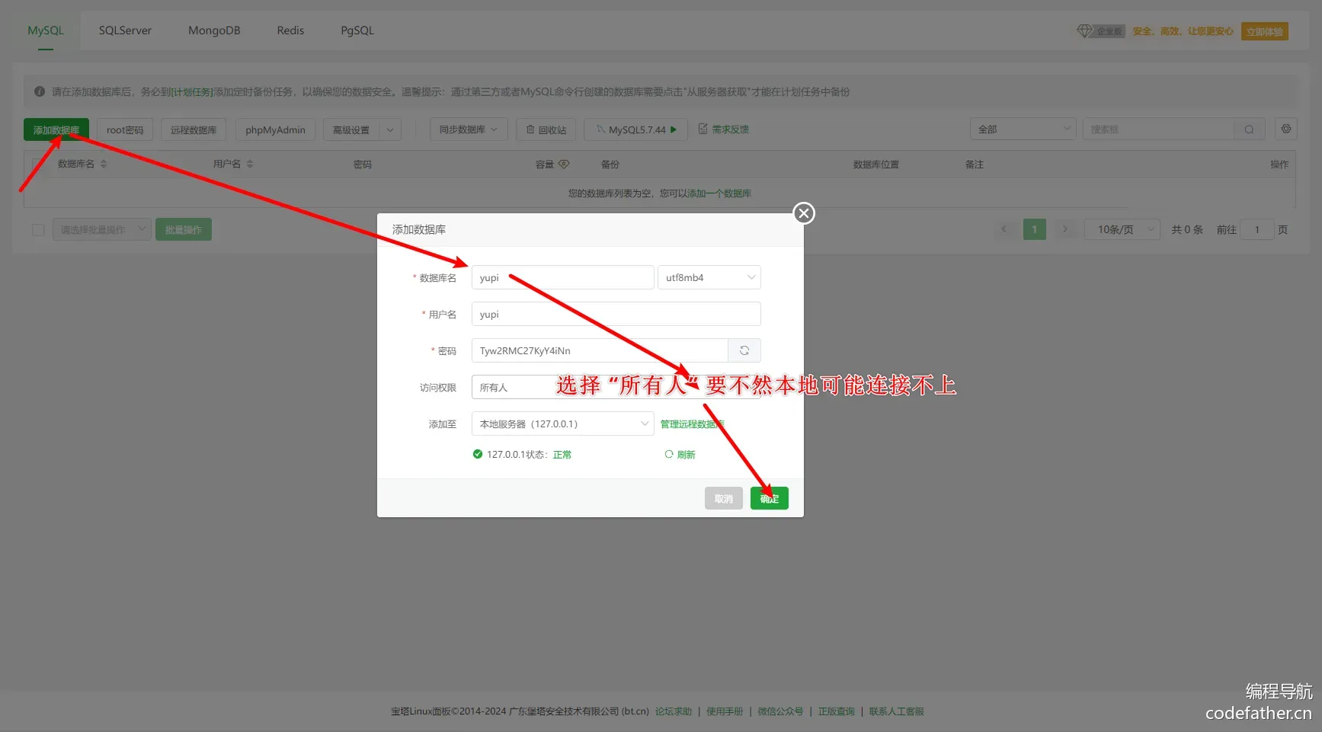
Task: Click the settings gear icon
Action: point(1285,129)
